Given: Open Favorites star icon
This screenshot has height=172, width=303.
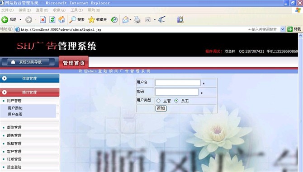Looking at the screenshot, I should pyautogui.click(x=91, y=19).
